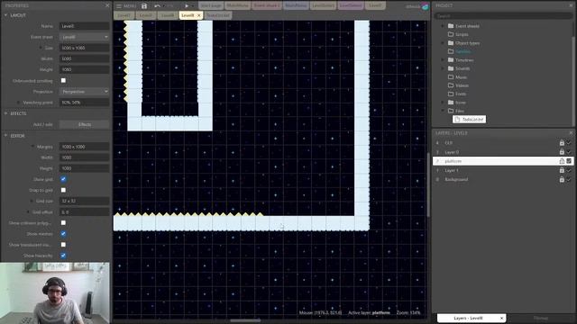Uncheck the Show hierarchy checkbox
The width and height of the screenshot is (577, 324).
[63, 256]
